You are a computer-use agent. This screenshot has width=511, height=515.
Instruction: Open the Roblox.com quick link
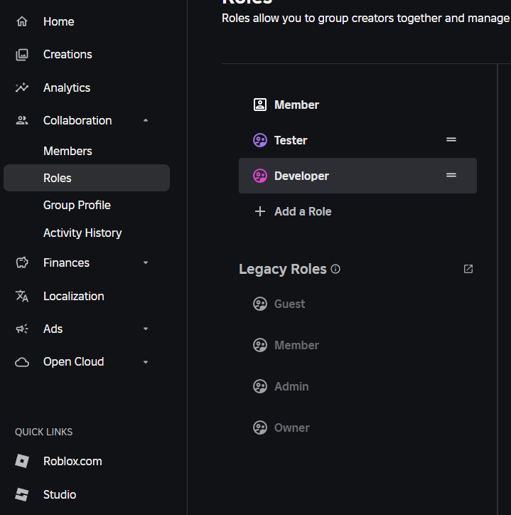[x=72, y=461]
